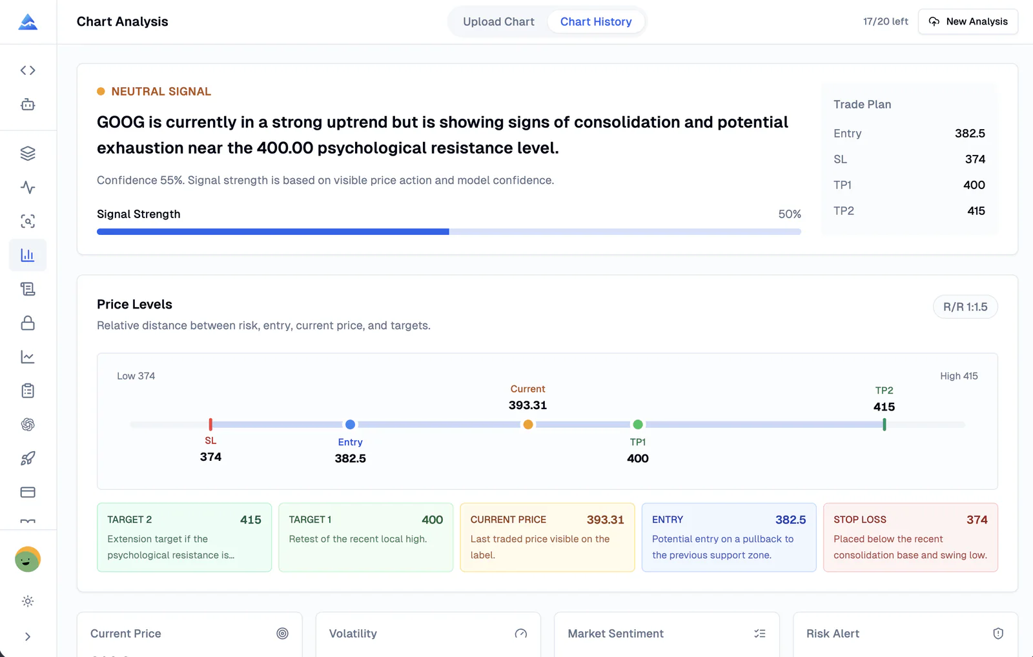Screen dimensions: 1033x657
Task: Open the OpenAI swirl sidebar item
Action: coord(28,425)
